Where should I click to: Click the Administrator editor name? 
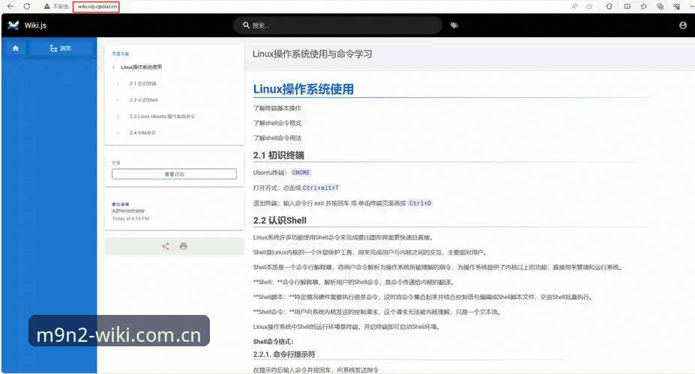[x=128, y=211]
